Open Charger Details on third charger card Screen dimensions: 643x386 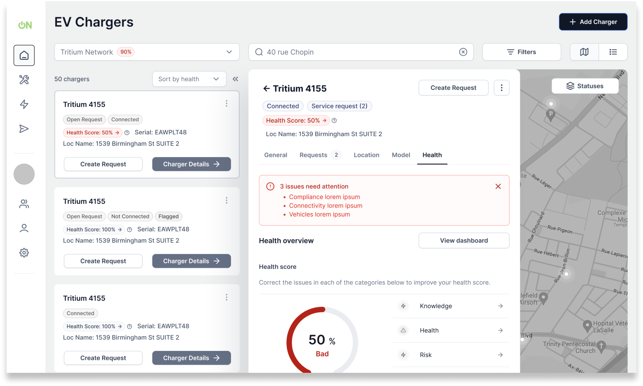[191, 358]
